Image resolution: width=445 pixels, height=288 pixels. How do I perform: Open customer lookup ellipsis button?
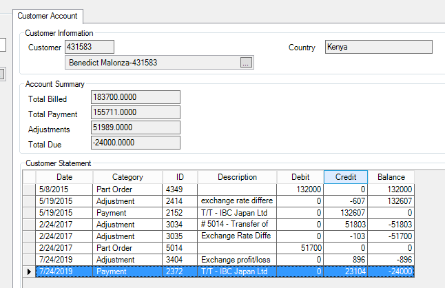click(x=246, y=63)
